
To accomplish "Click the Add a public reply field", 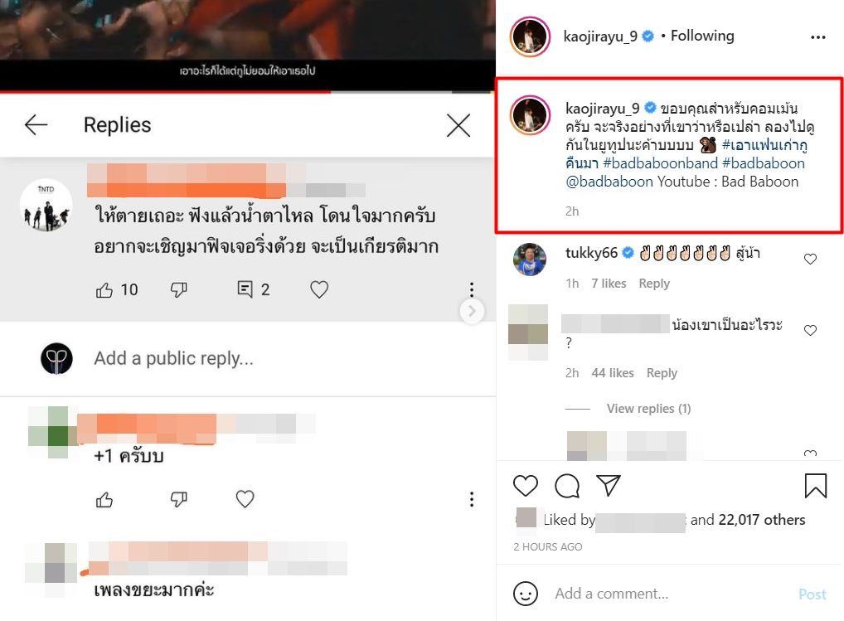I will click(173, 358).
